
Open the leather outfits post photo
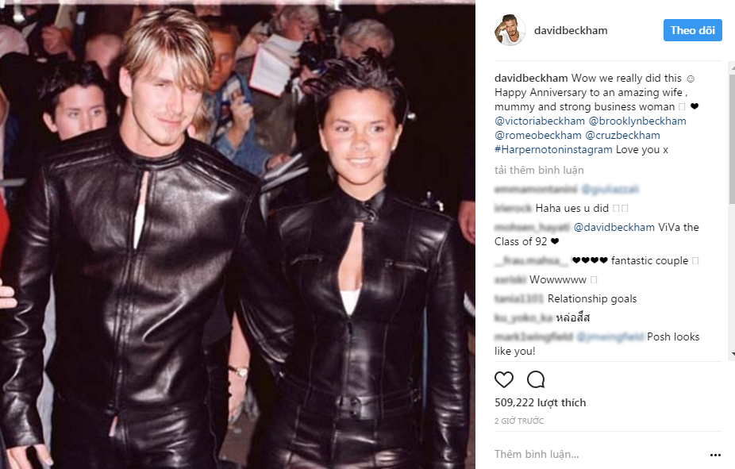click(x=237, y=234)
